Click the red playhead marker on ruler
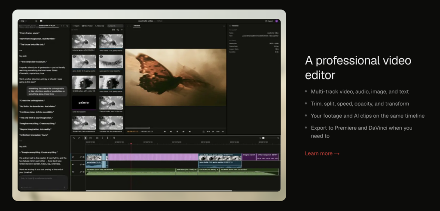 click(131, 144)
